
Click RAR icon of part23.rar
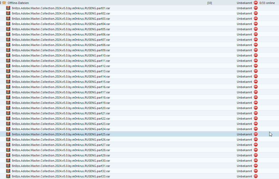8,124
